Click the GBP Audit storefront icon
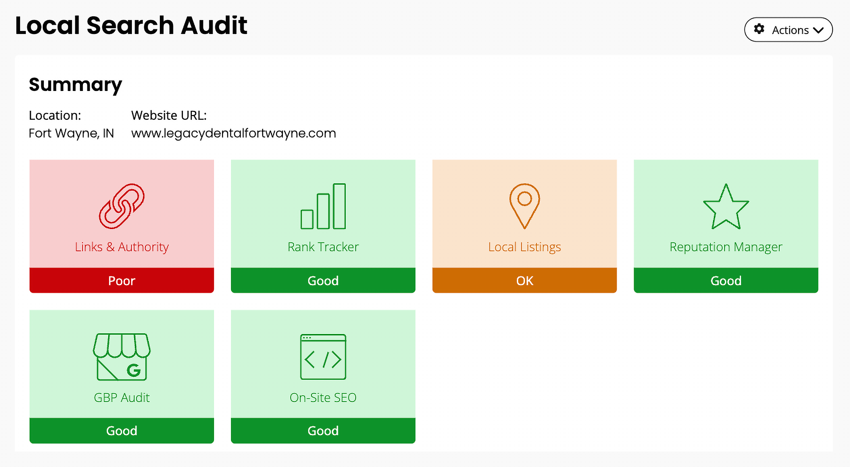The height and width of the screenshot is (467, 850). pos(122,357)
